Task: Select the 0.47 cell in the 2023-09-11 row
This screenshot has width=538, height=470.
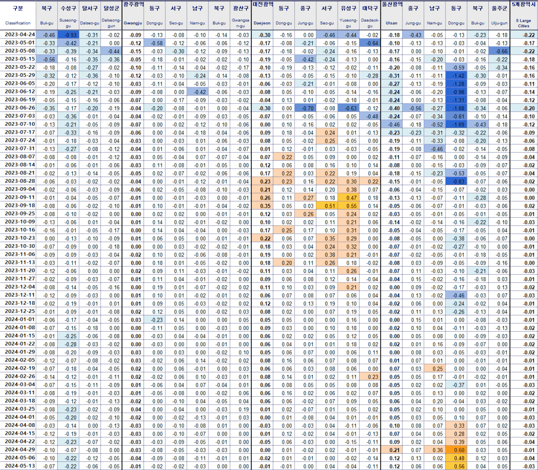Action: click(x=348, y=198)
